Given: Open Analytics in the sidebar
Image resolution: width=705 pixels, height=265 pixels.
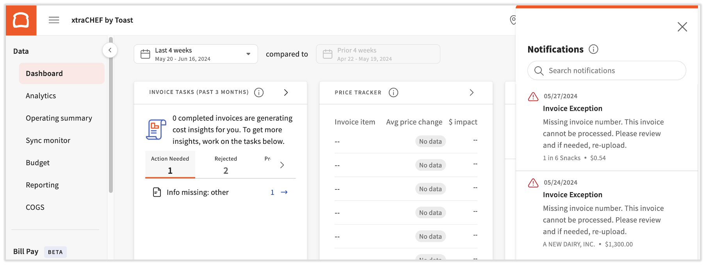Looking at the screenshot, I should (41, 96).
